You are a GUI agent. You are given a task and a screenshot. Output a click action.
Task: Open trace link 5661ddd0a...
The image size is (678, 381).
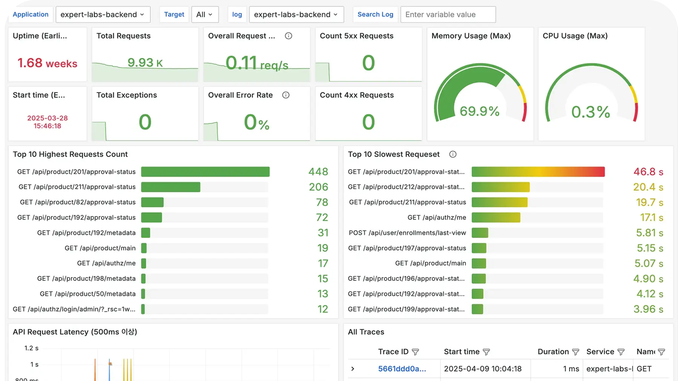point(402,369)
